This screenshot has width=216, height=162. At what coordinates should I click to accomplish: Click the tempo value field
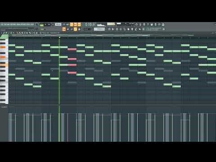(x=58, y=24)
